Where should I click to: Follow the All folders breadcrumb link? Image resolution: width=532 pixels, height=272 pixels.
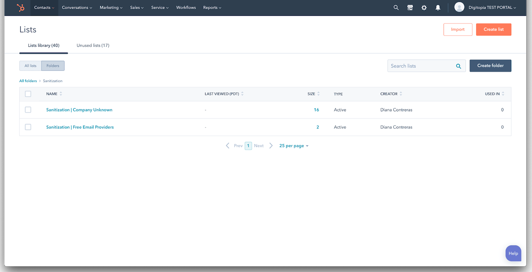tap(28, 81)
